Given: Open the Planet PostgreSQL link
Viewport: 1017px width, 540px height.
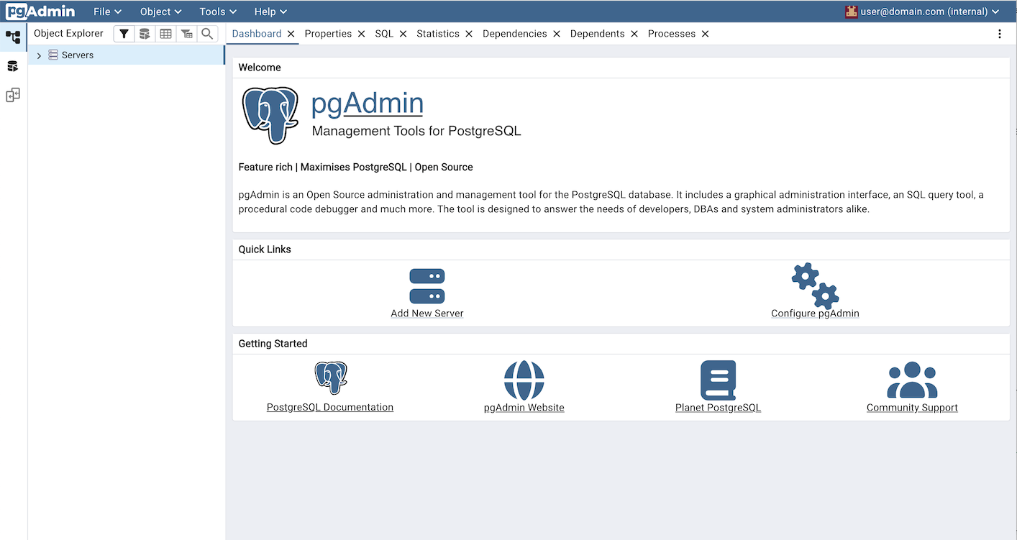Looking at the screenshot, I should (x=718, y=408).
